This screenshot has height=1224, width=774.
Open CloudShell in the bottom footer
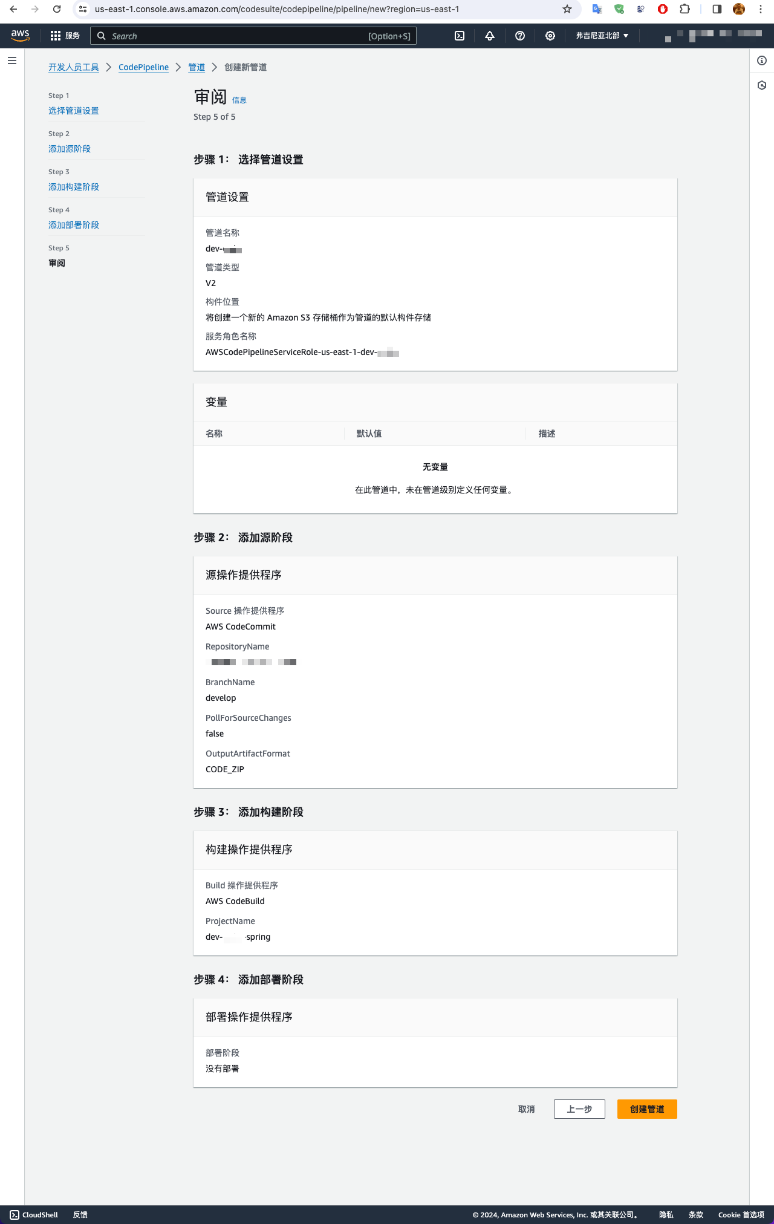pos(34,1215)
